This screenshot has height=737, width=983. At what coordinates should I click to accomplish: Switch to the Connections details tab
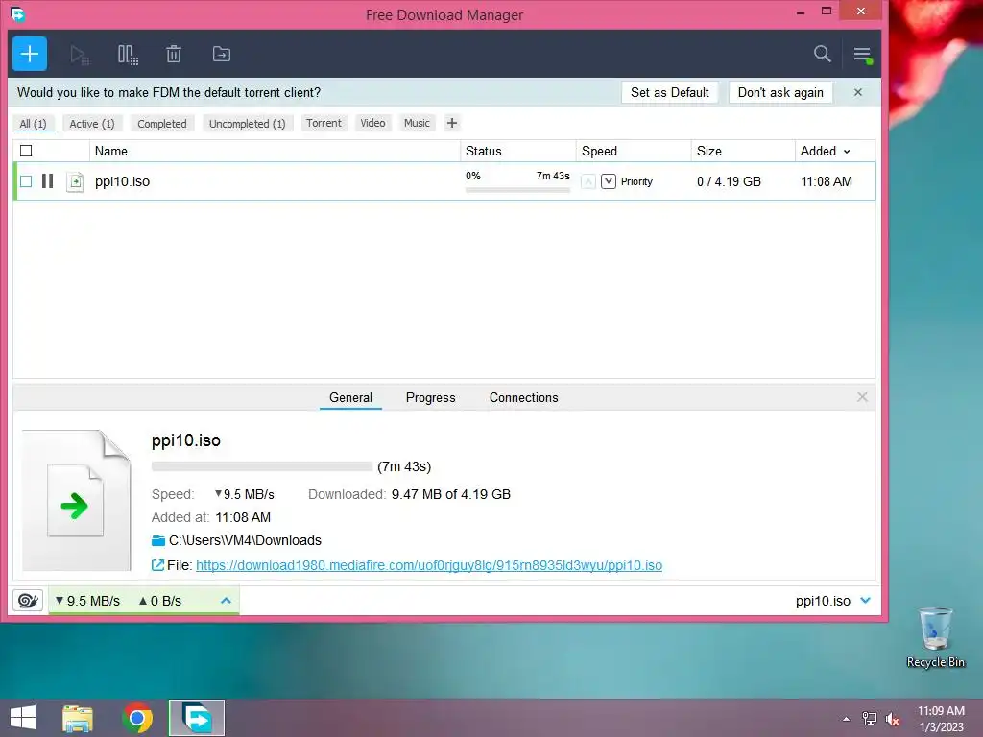[523, 397]
